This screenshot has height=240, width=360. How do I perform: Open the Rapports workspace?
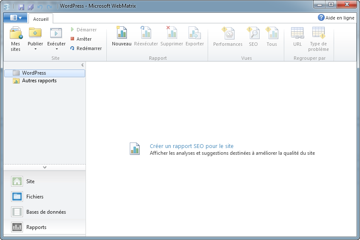[45, 227]
